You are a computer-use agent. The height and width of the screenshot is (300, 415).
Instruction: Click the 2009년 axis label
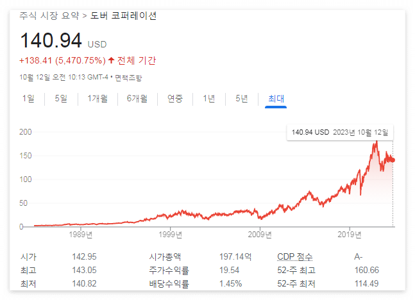coord(260,235)
